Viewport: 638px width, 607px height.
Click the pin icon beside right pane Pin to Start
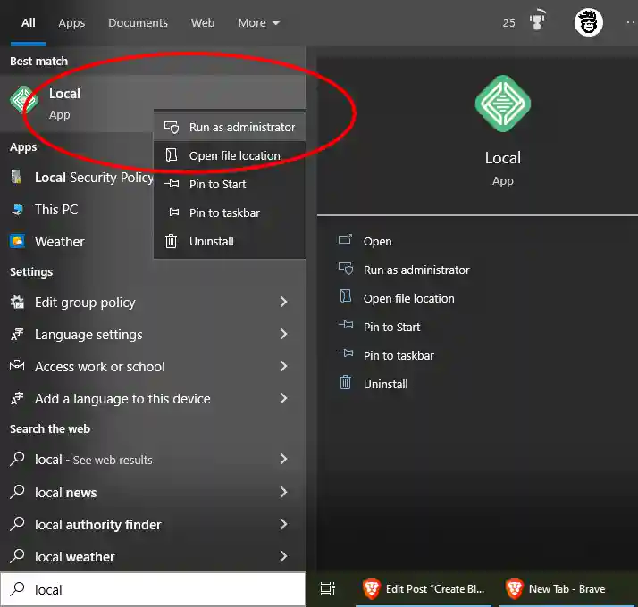346,325
